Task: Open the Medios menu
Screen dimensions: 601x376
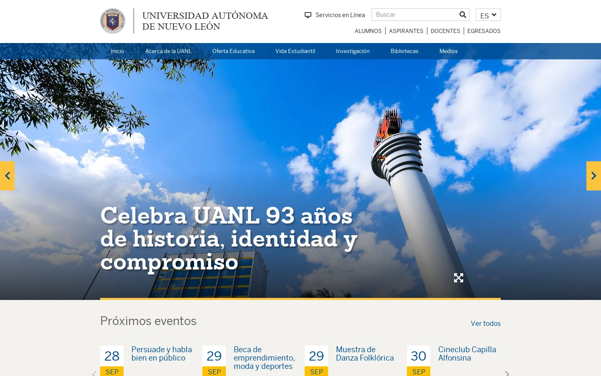Action: pyautogui.click(x=449, y=51)
